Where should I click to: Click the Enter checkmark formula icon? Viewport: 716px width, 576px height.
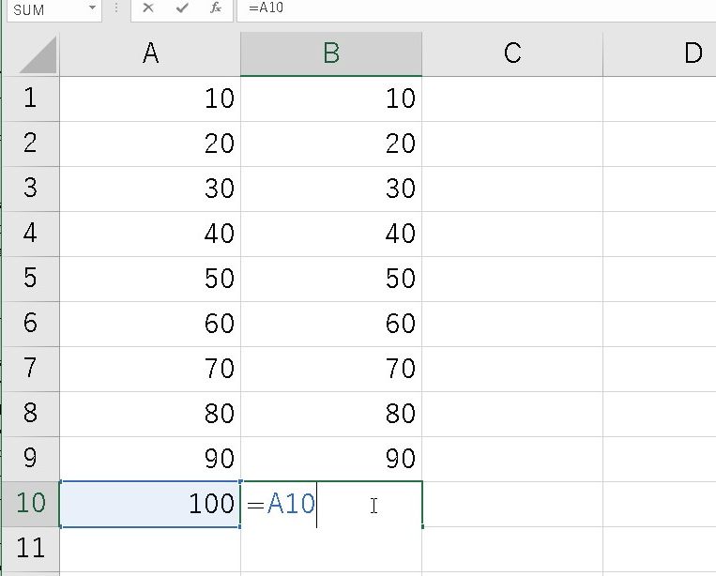point(181,8)
